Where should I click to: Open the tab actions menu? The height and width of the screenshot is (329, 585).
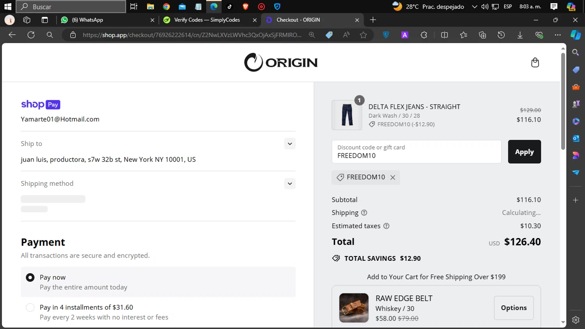tap(44, 20)
